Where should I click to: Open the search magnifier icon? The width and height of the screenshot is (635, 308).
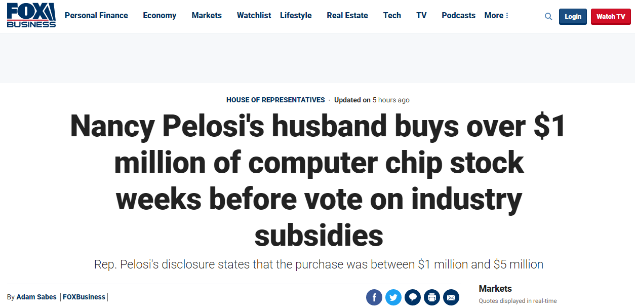click(x=548, y=17)
